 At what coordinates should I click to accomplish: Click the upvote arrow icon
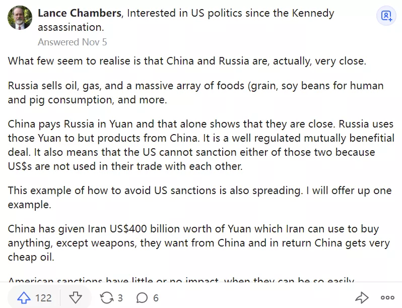click(x=23, y=298)
